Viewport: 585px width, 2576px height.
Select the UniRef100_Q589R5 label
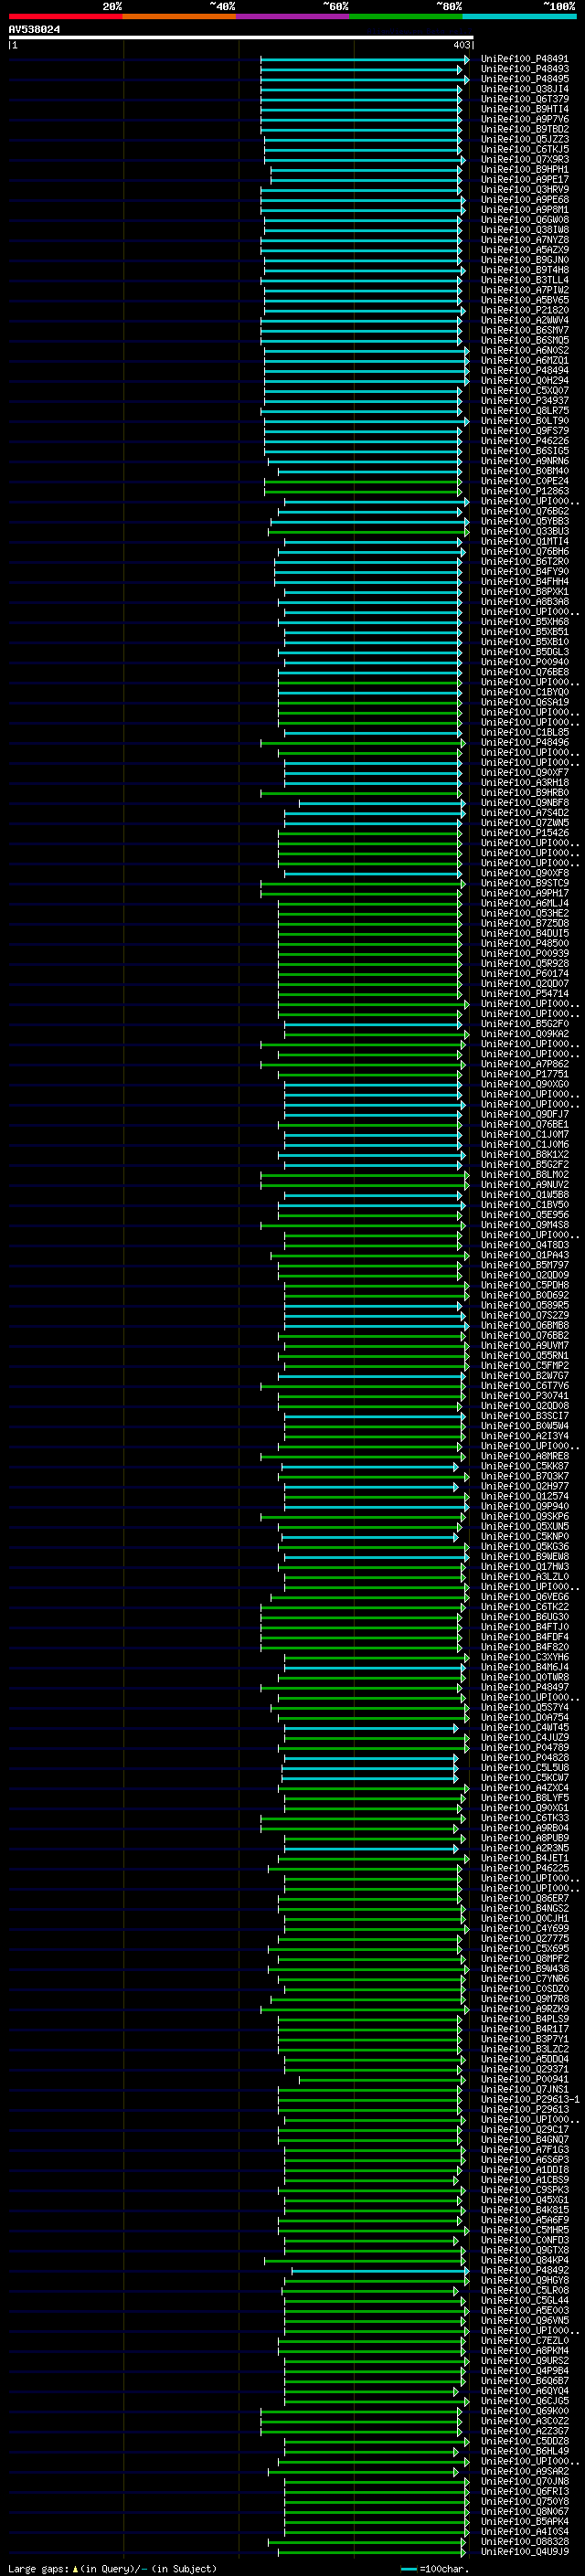(x=524, y=1305)
